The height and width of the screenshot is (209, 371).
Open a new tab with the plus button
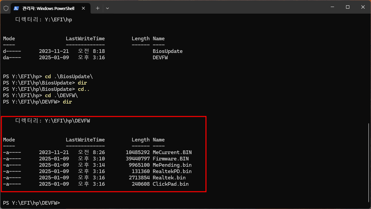[x=97, y=8]
